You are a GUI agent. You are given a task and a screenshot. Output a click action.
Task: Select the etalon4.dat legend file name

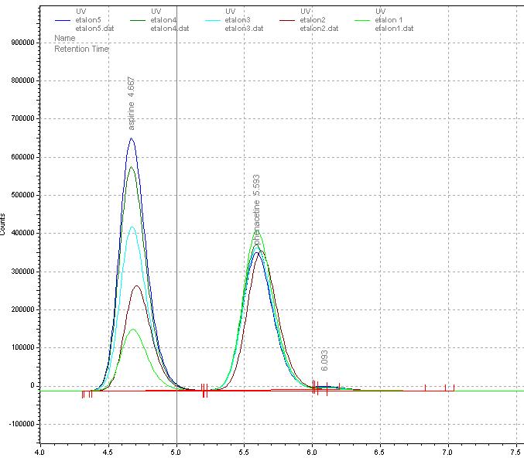click(170, 28)
